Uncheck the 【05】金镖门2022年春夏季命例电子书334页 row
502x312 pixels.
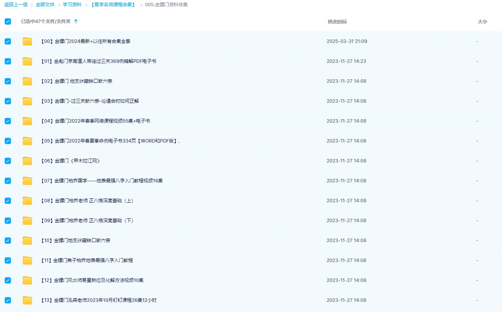coord(8,141)
